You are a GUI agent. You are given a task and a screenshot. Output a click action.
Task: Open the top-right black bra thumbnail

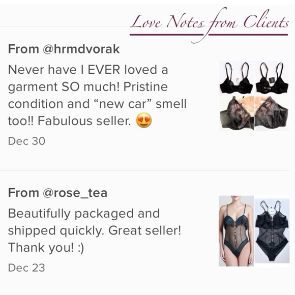pos(272,78)
